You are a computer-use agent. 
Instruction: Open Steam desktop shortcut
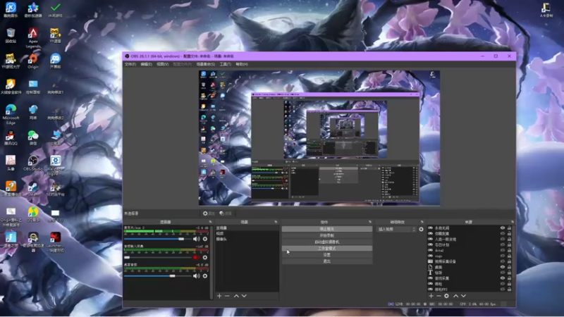[x=33, y=189]
